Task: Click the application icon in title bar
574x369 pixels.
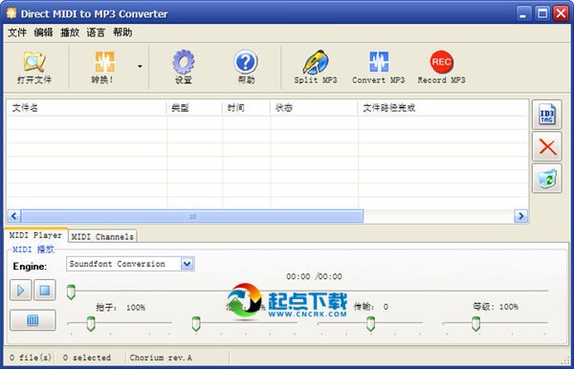Action: click(11, 13)
